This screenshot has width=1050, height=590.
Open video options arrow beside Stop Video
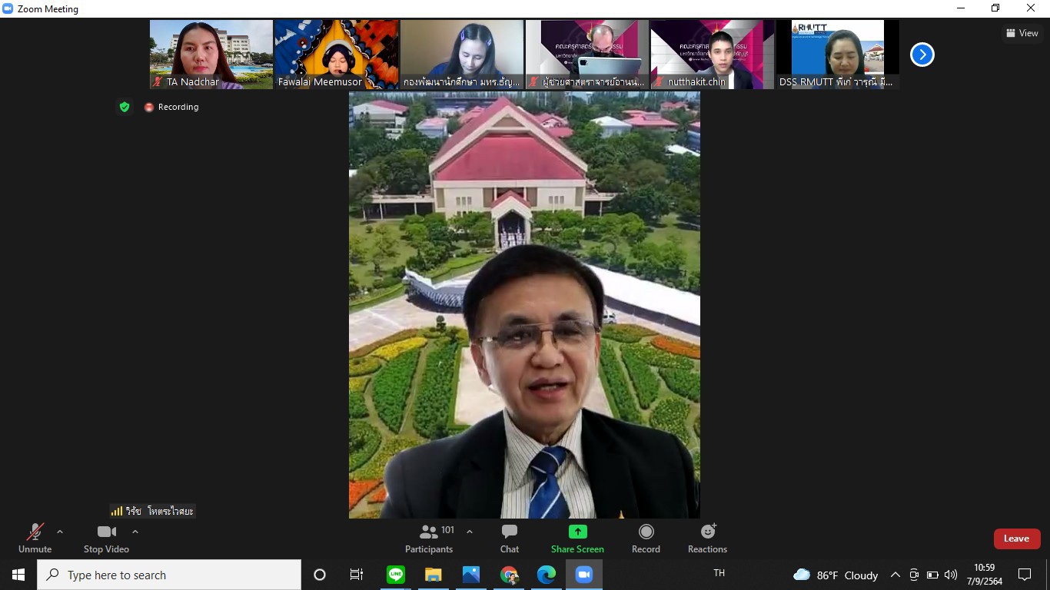click(135, 532)
